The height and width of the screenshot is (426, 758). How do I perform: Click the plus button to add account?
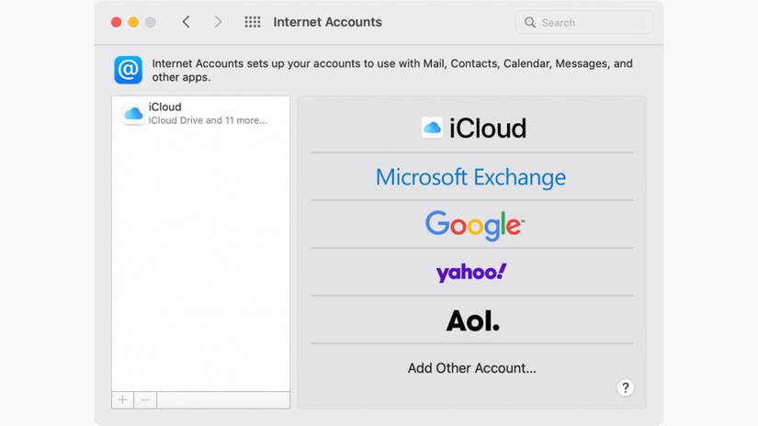tap(123, 399)
